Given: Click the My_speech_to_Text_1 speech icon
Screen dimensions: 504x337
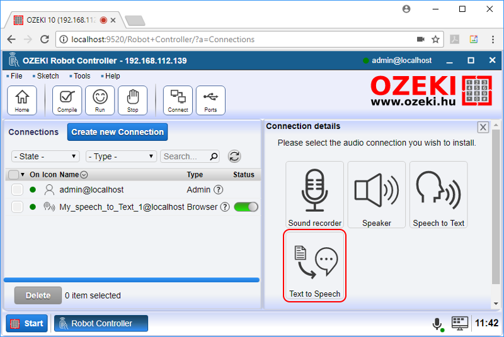Looking at the screenshot, I should [49, 207].
